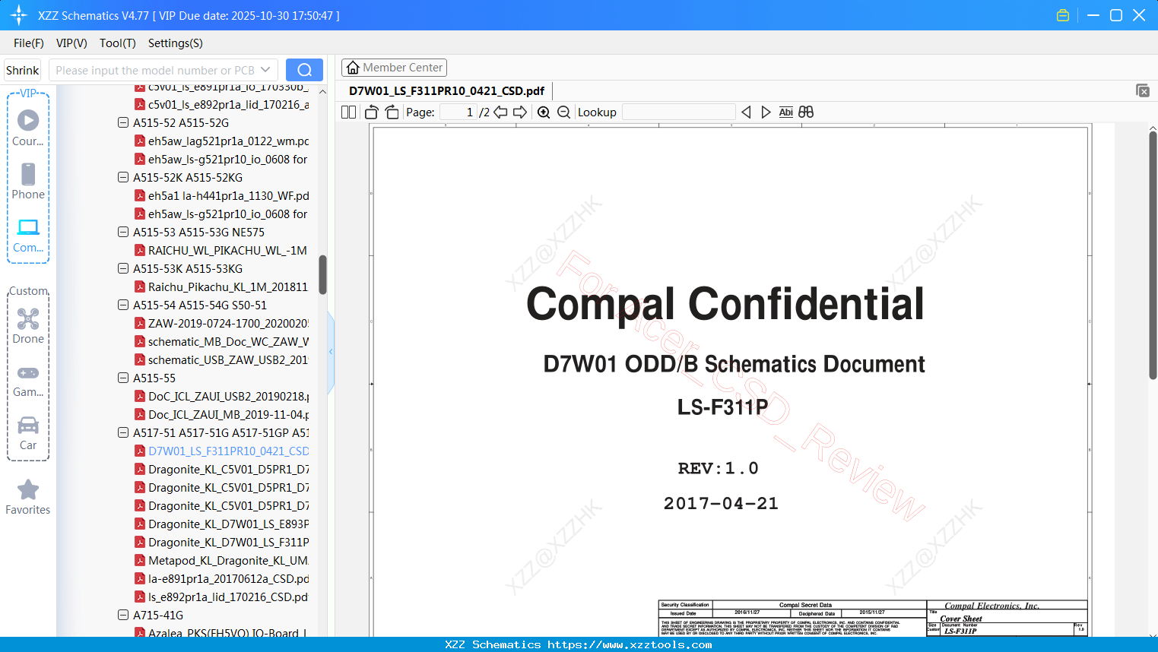Collapse the A715-41G folder
Image resolution: width=1158 pixels, height=652 pixels.
[x=123, y=615]
